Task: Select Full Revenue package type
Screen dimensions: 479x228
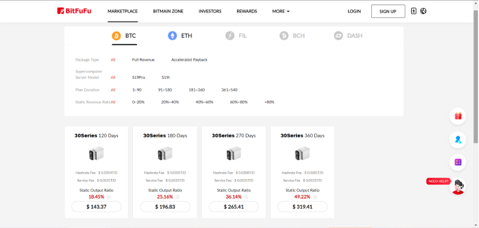Action: click(143, 60)
